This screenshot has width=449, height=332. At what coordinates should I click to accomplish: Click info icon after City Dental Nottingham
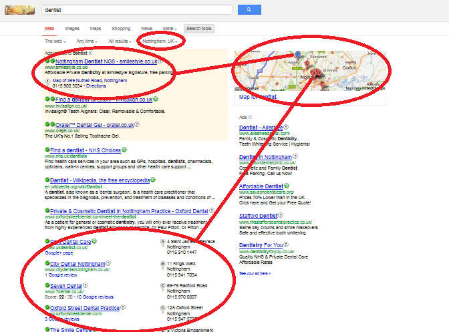coord(108,263)
